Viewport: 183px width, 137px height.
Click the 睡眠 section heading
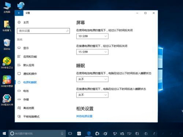pos(81,66)
